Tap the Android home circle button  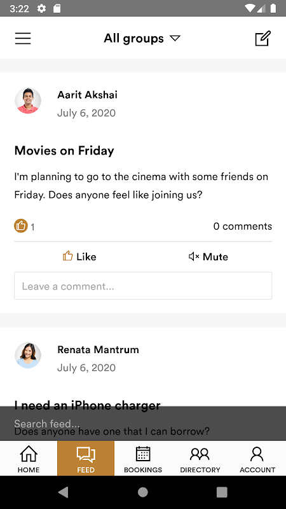(142, 492)
